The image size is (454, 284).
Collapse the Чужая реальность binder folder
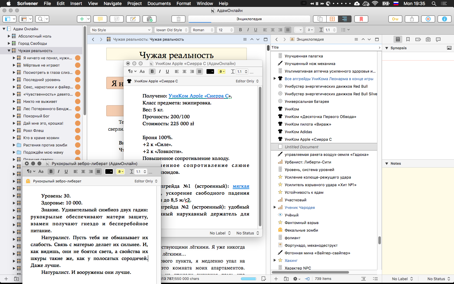pos(9,51)
